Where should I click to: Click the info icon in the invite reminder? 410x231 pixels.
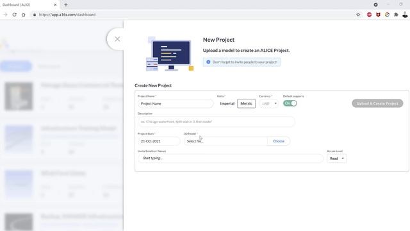(208, 62)
